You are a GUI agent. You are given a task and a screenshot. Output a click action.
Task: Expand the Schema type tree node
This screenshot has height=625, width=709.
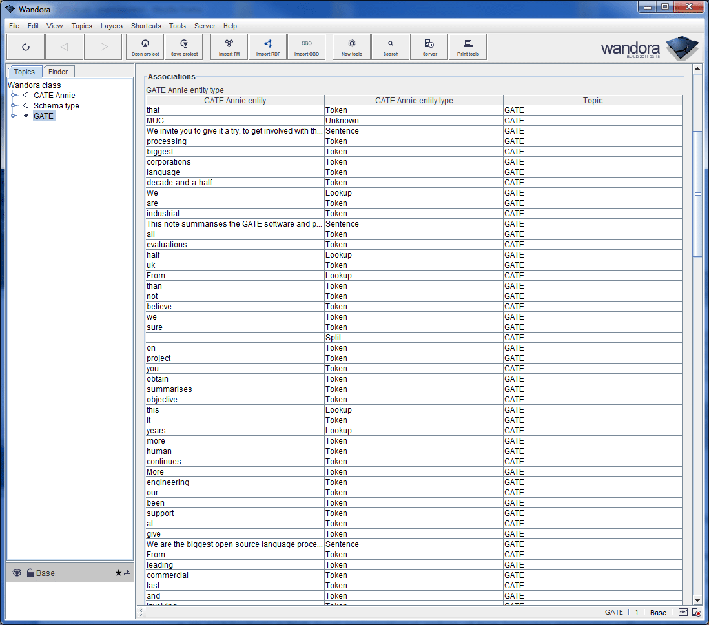14,106
